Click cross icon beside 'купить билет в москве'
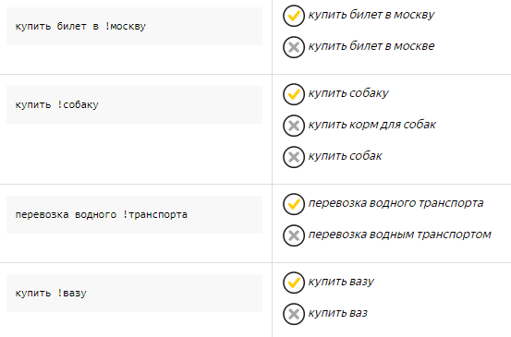Image resolution: width=511 pixels, height=337 pixels. pyautogui.click(x=294, y=47)
